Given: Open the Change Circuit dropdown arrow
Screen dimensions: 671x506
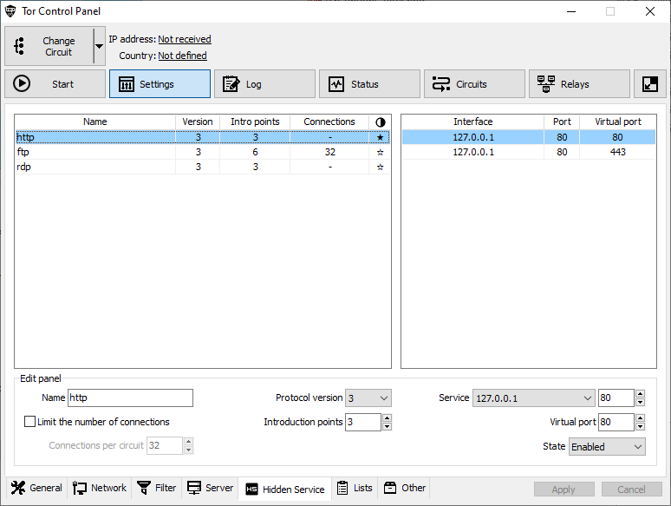Looking at the screenshot, I should (100, 46).
